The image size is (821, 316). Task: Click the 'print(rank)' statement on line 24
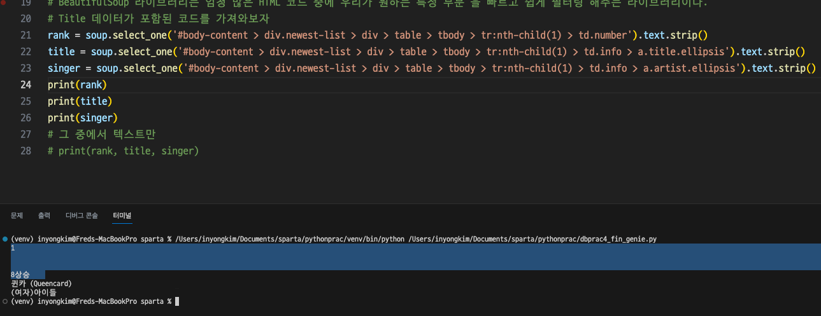click(x=77, y=85)
